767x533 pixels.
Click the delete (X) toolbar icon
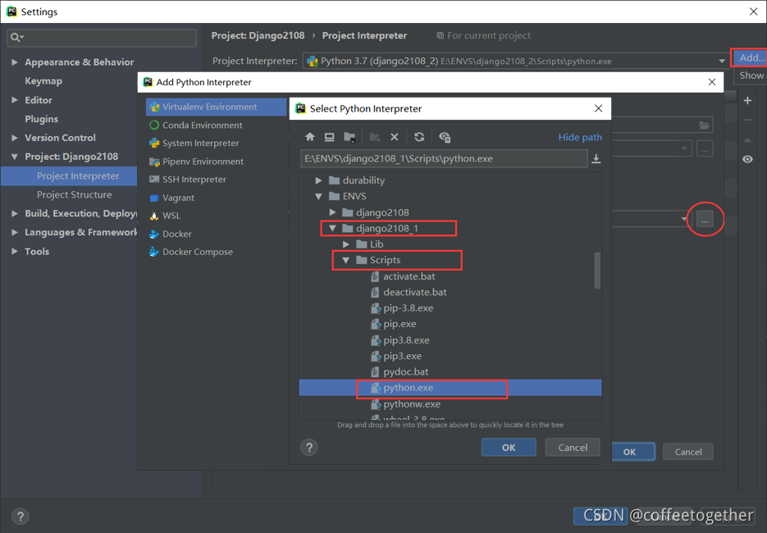coord(395,137)
